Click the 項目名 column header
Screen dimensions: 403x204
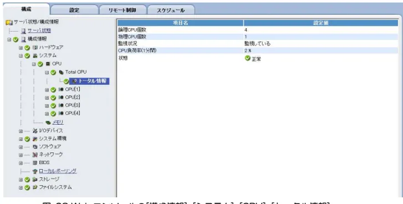coord(180,23)
